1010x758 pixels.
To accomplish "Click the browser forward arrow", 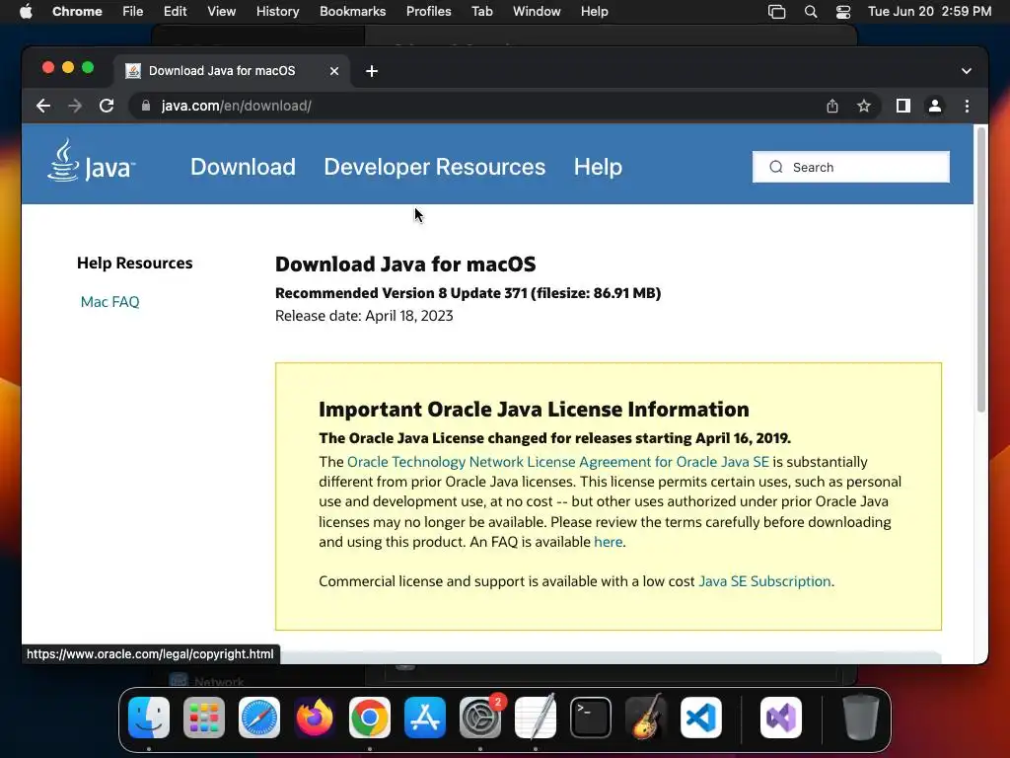I will [75, 106].
